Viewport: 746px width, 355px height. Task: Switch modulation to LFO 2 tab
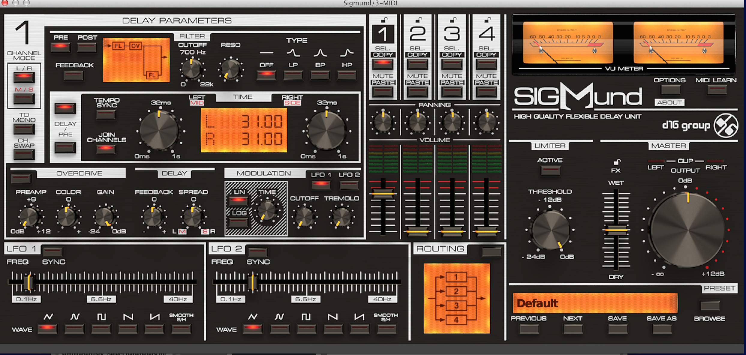coord(349,185)
